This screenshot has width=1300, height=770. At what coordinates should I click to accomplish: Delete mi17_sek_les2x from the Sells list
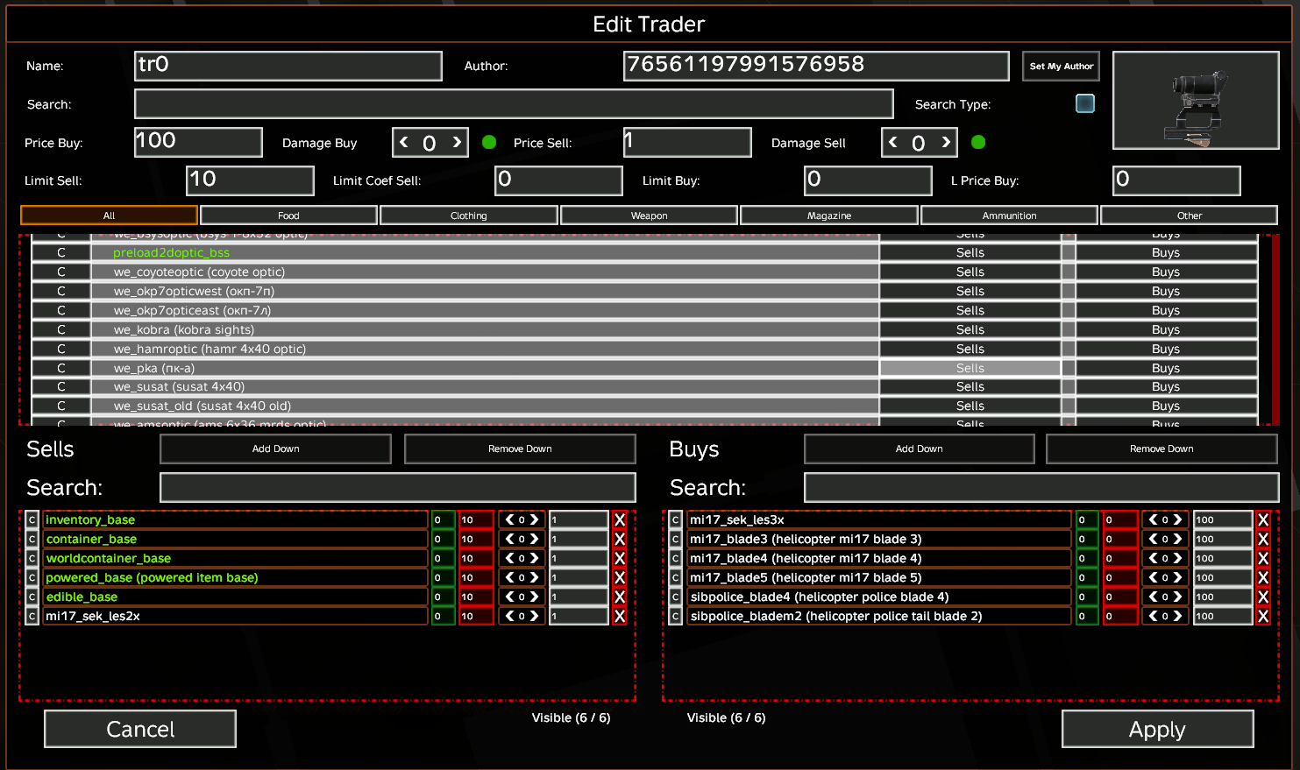point(620,616)
